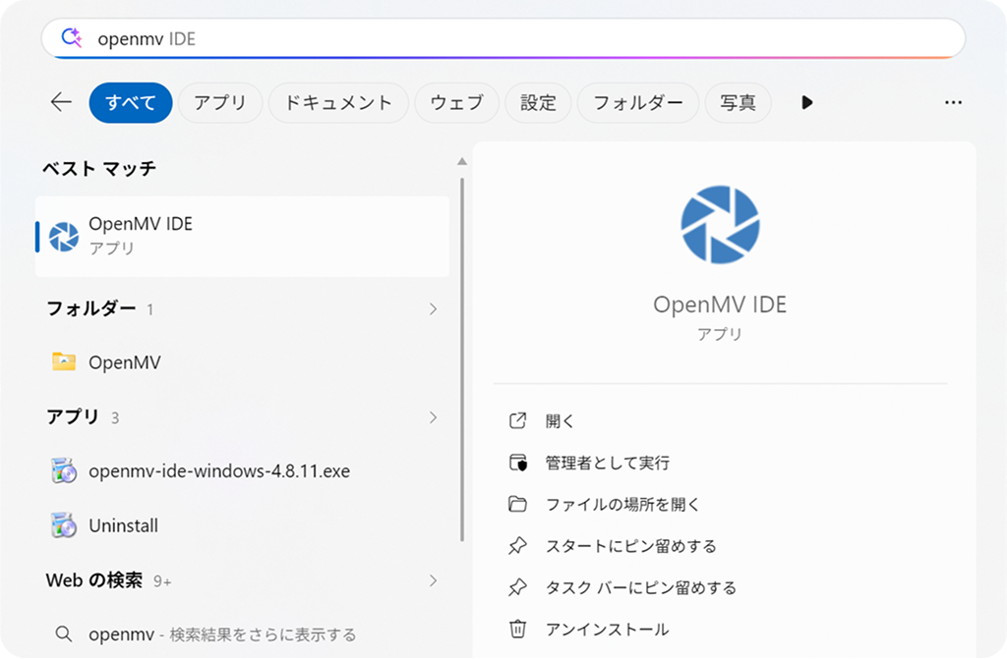Click the search magnifier icon in search box
This screenshot has height=659, width=1007.
click(71, 38)
